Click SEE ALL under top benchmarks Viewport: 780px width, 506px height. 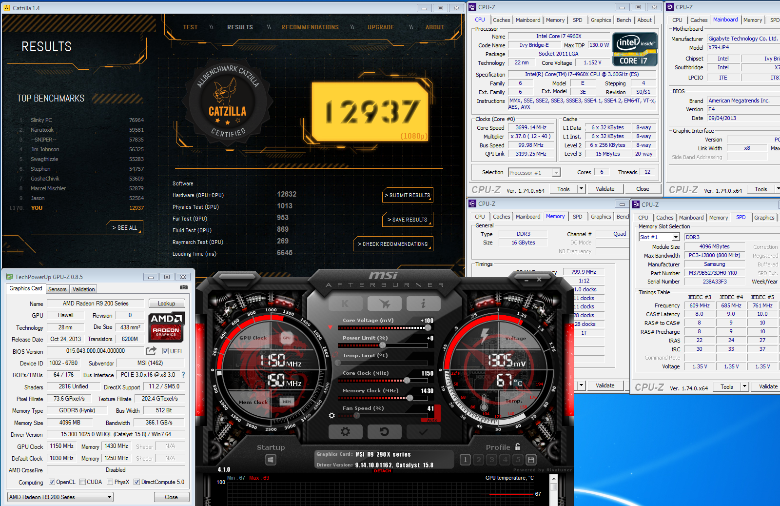125,228
